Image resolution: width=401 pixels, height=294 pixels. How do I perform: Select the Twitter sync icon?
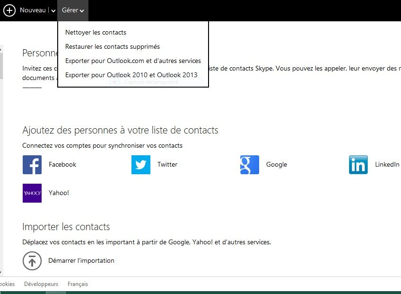140,164
